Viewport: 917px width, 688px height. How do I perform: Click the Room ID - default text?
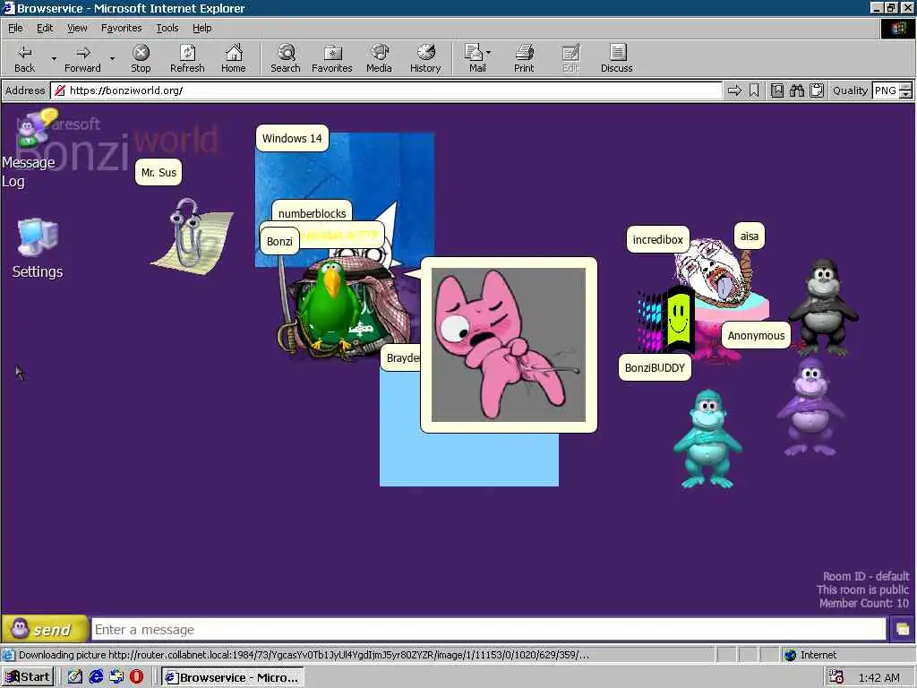pos(866,576)
